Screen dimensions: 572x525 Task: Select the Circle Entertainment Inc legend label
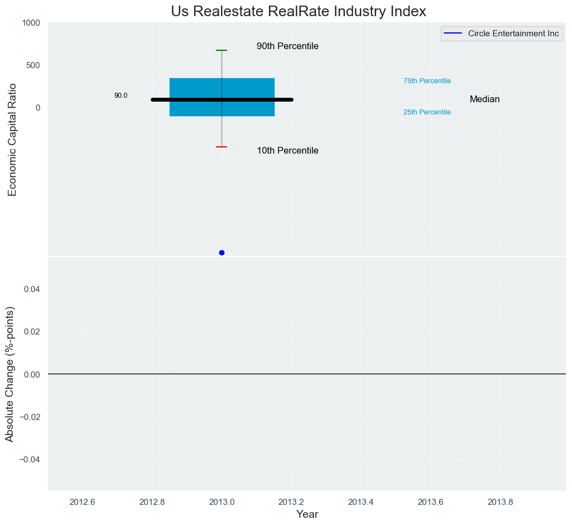[x=513, y=34]
